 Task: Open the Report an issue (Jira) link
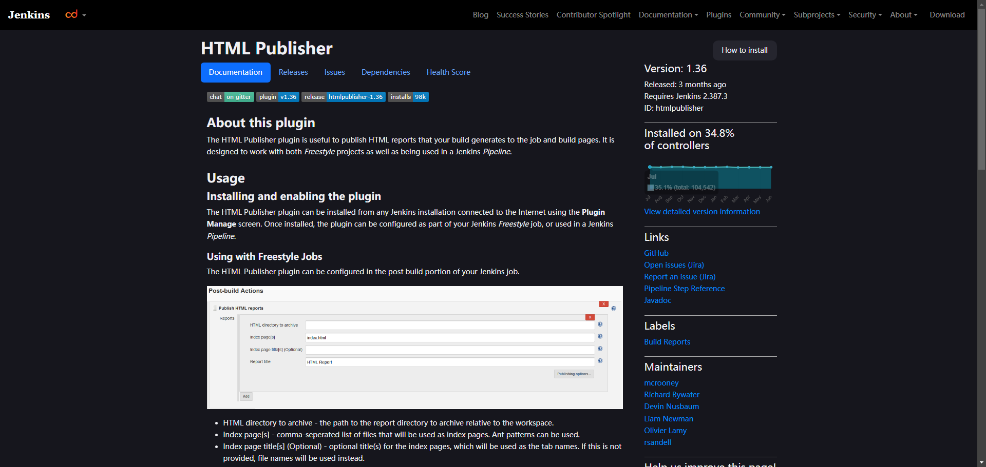click(x=679, y=277)
